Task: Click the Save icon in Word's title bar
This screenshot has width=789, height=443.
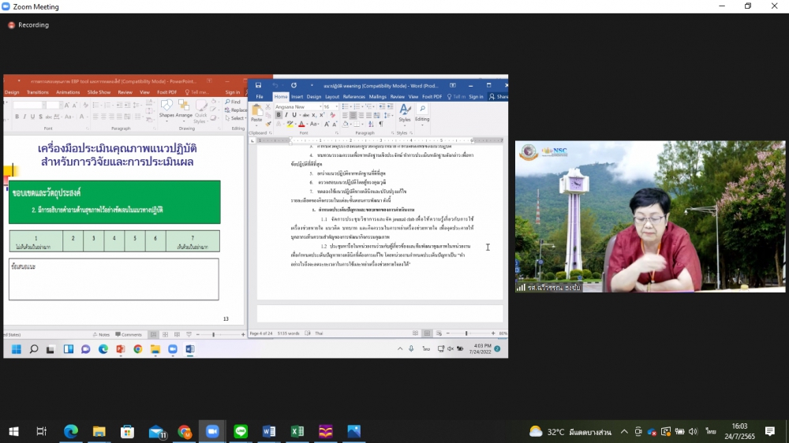Action: [x=258, y=85]
